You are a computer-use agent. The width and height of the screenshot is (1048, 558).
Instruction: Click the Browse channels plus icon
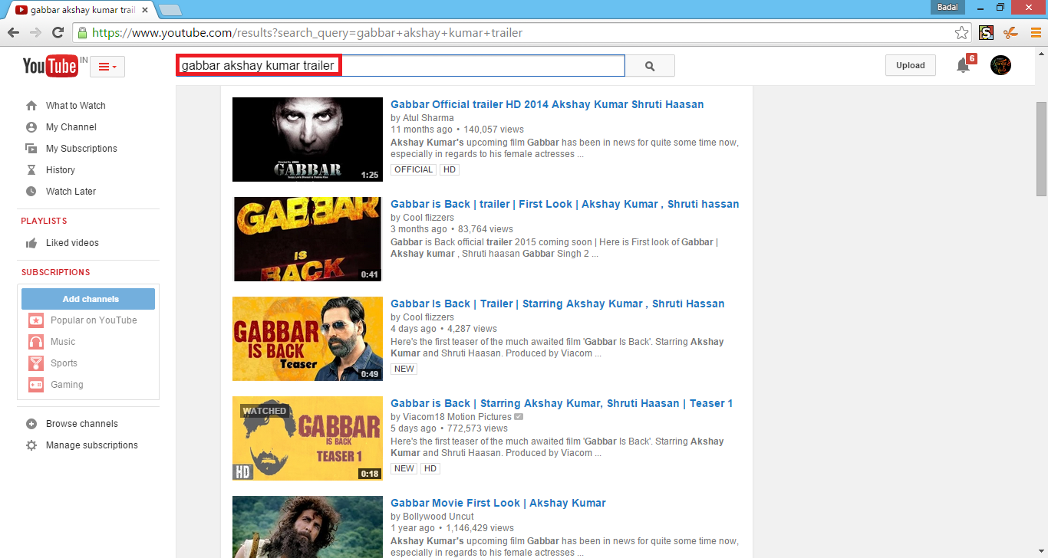coord(31,424)
